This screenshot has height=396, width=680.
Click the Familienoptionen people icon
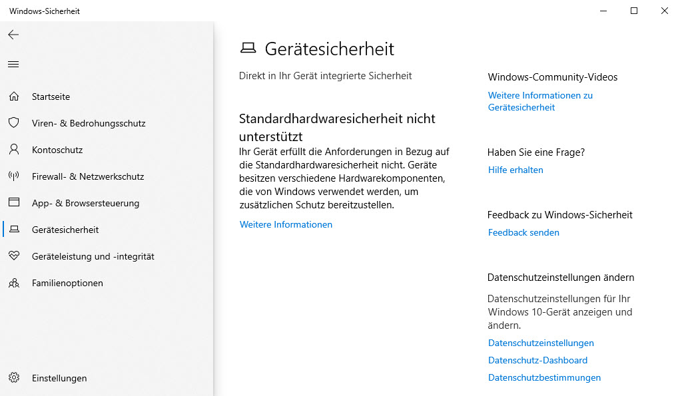point(14,283)
